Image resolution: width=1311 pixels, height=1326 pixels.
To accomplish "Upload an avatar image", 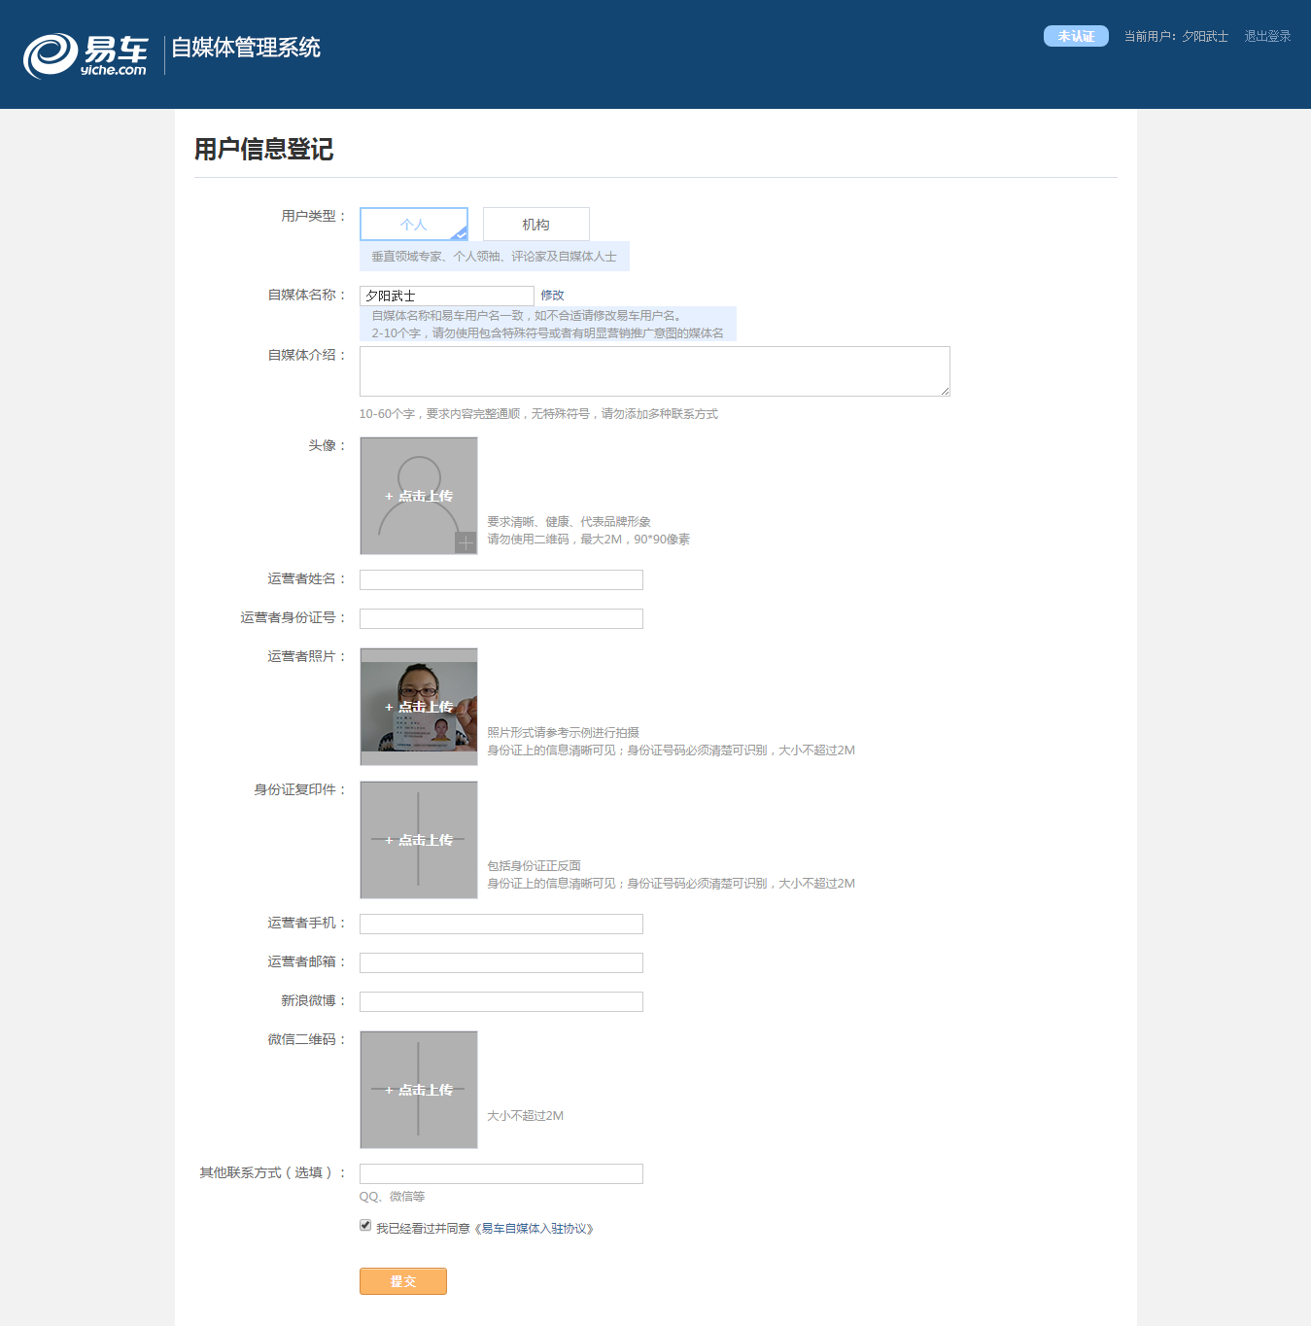I will [x=418, y=496].
